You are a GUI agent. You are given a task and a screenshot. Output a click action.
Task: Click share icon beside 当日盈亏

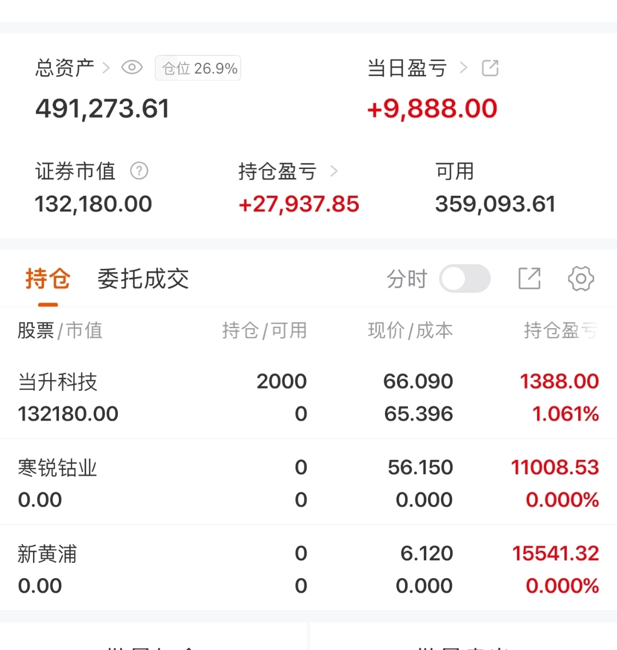[490, 68]
